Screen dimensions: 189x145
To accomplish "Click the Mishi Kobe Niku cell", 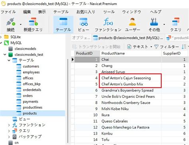I will (x=131, y=109).
